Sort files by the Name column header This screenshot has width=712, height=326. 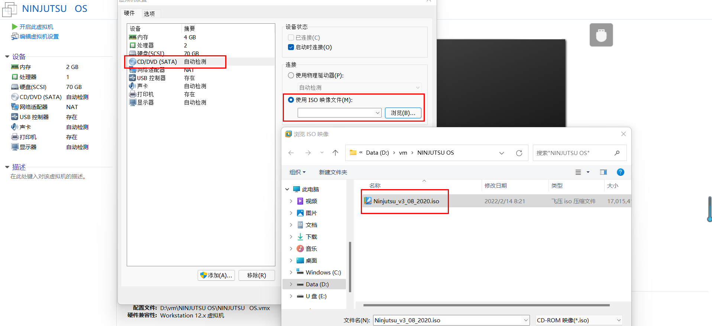[375, 185]
